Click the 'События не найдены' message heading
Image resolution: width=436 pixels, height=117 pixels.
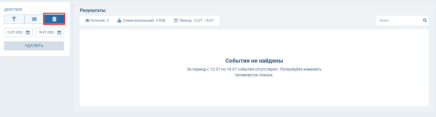(x=254, y=61)
